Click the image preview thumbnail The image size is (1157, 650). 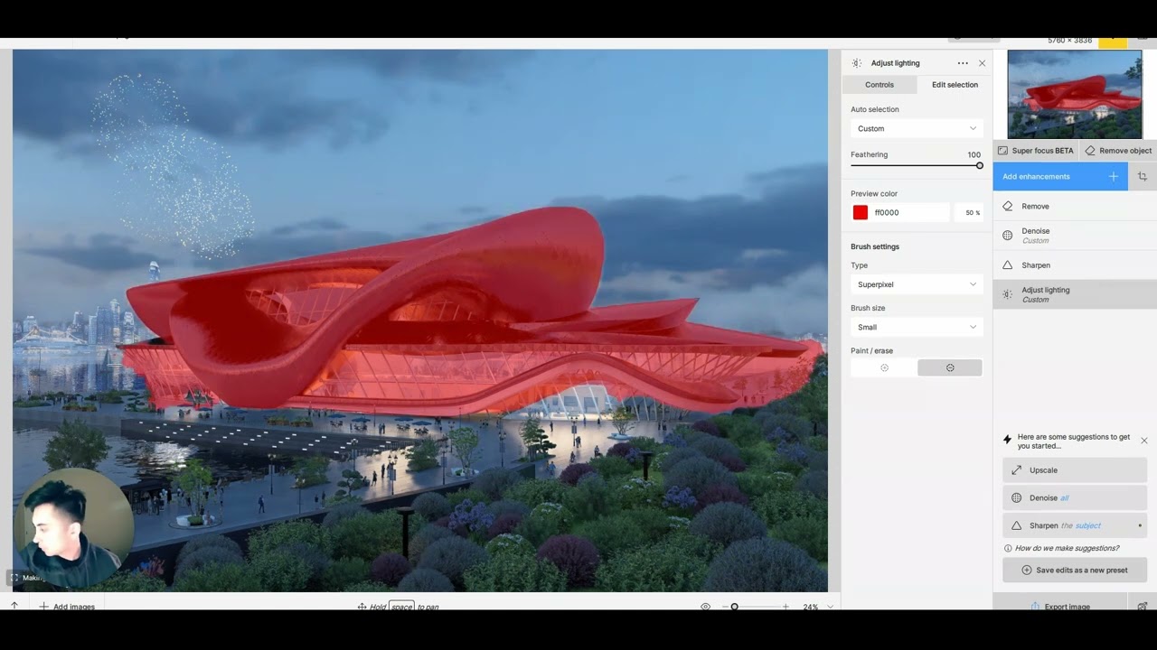pos(1075,94)
